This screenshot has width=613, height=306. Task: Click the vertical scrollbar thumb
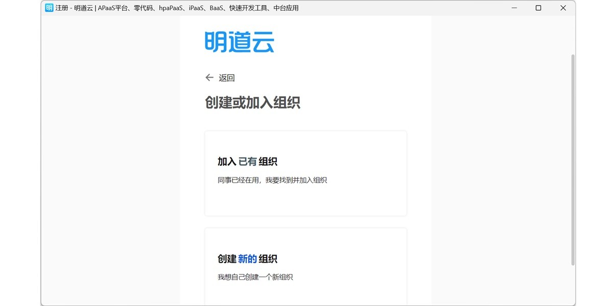(x=573, y=158)
